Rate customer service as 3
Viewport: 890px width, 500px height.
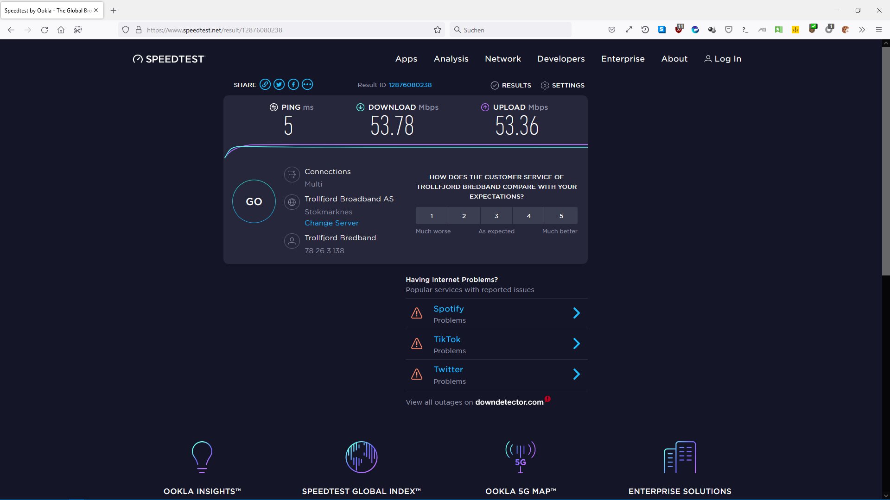coord(496,216)
